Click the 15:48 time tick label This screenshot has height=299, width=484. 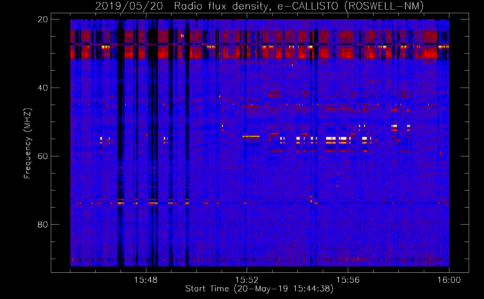coord(146,280)
